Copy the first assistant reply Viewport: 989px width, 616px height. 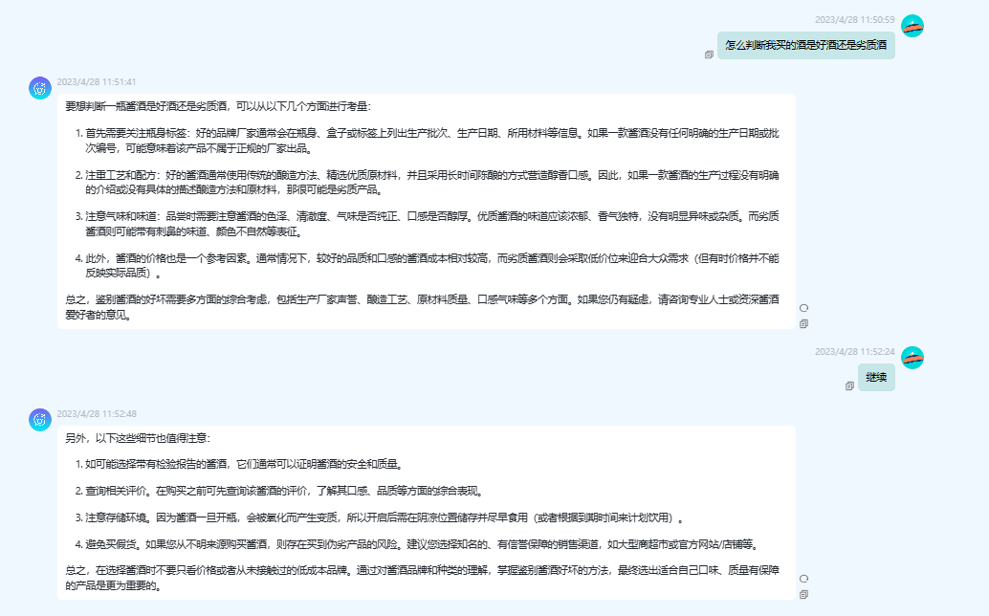pyautogui.click(x=803, y=323)
